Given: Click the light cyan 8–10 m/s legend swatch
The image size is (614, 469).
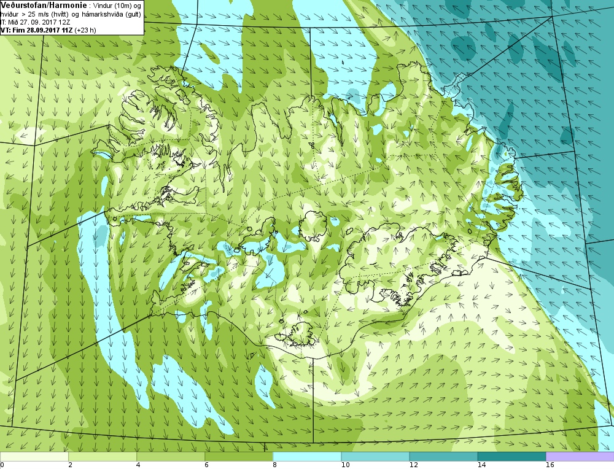Looking at the screenshot, I should [x=307, y=457].
